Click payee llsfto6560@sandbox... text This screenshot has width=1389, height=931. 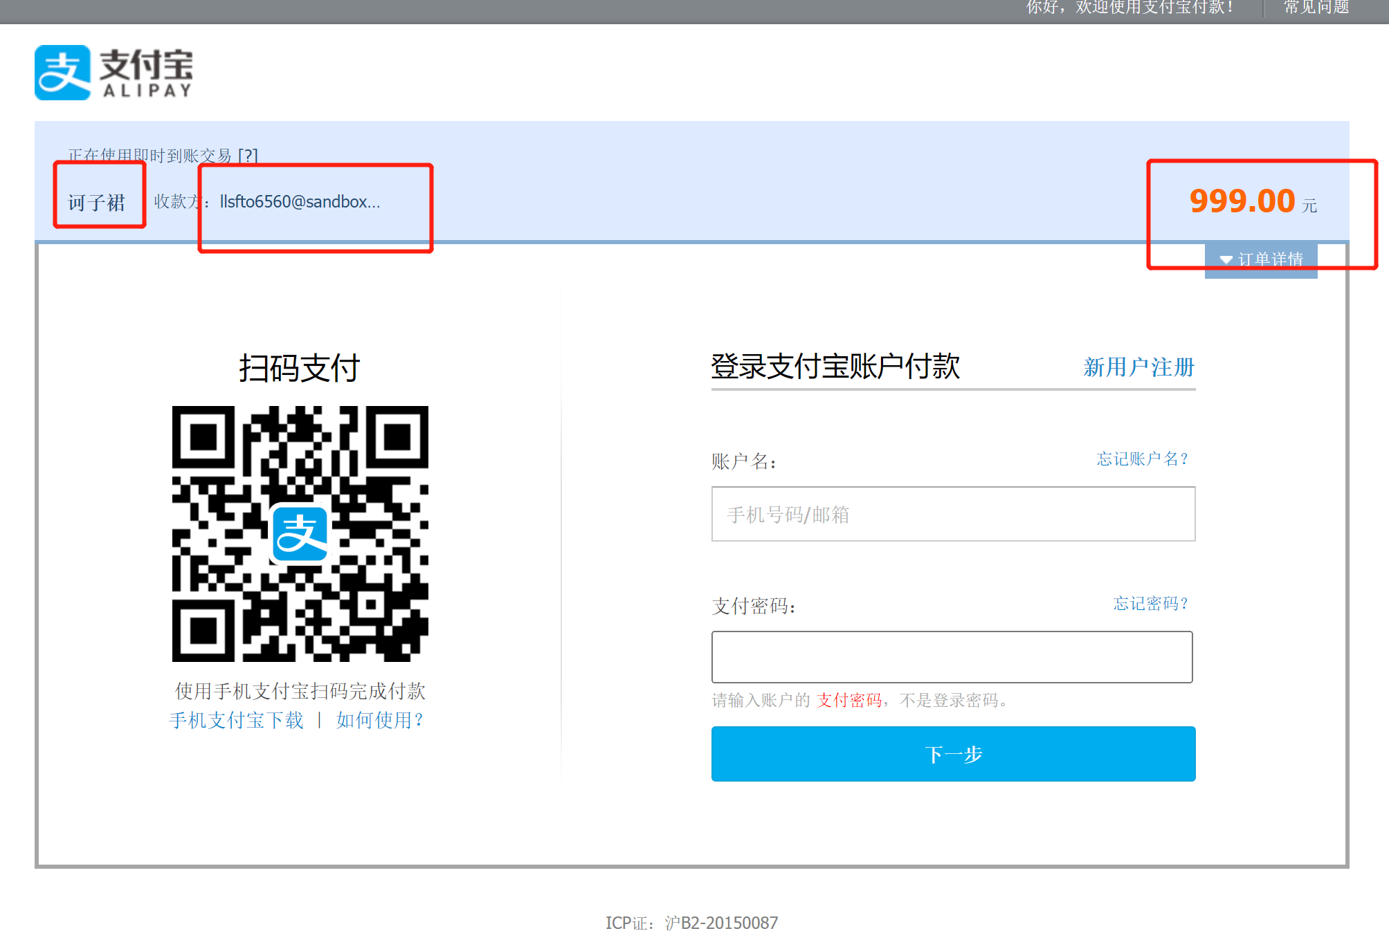(300, 201)
